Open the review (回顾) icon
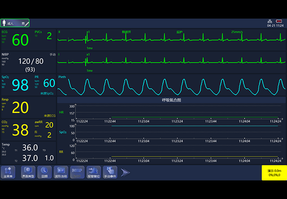287x199 pixels. coord(44,172)
